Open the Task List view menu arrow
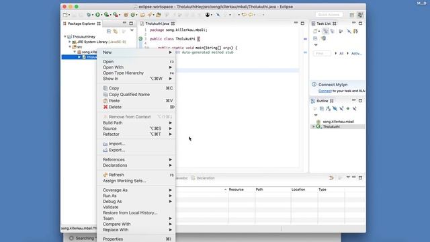The width and height of the screenshot is (430, 242). pyautogui.click(x=316, y=45)
